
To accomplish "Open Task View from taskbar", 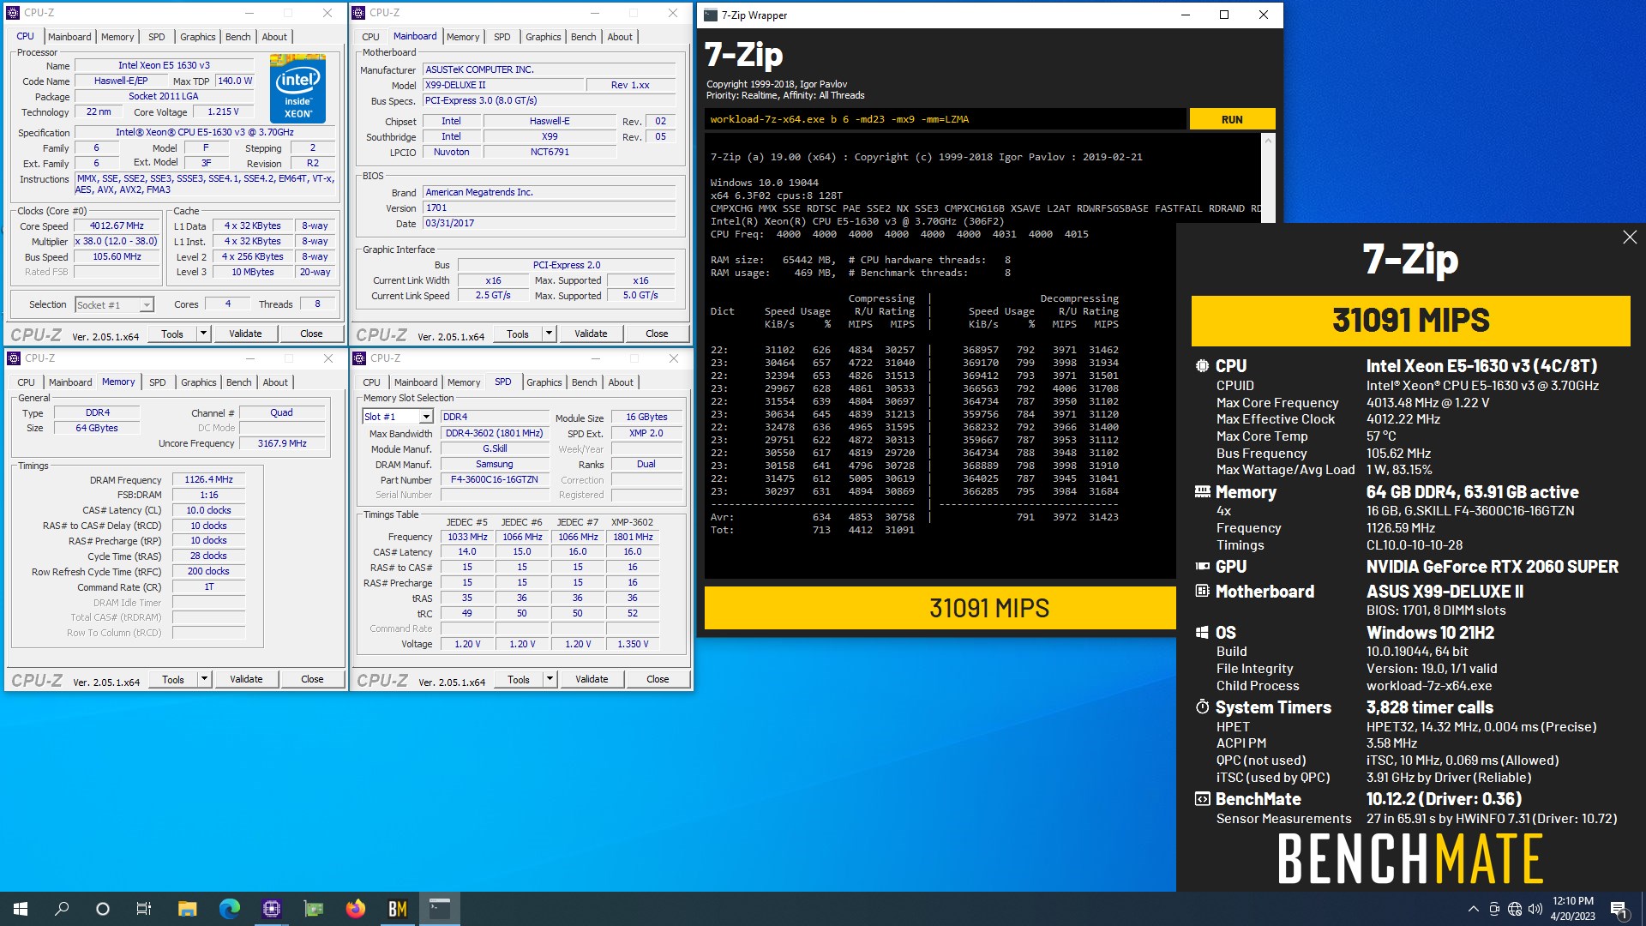I will click(x=144, y=909).
